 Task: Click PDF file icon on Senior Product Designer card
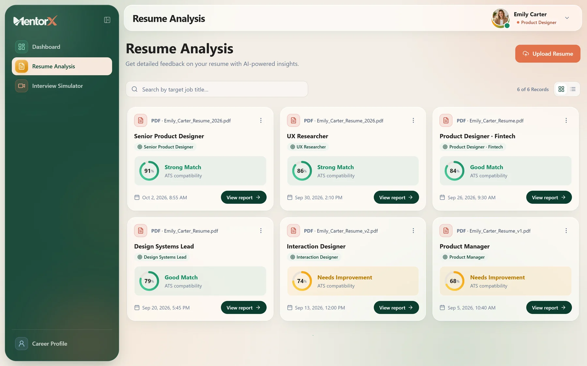(141, 120)
